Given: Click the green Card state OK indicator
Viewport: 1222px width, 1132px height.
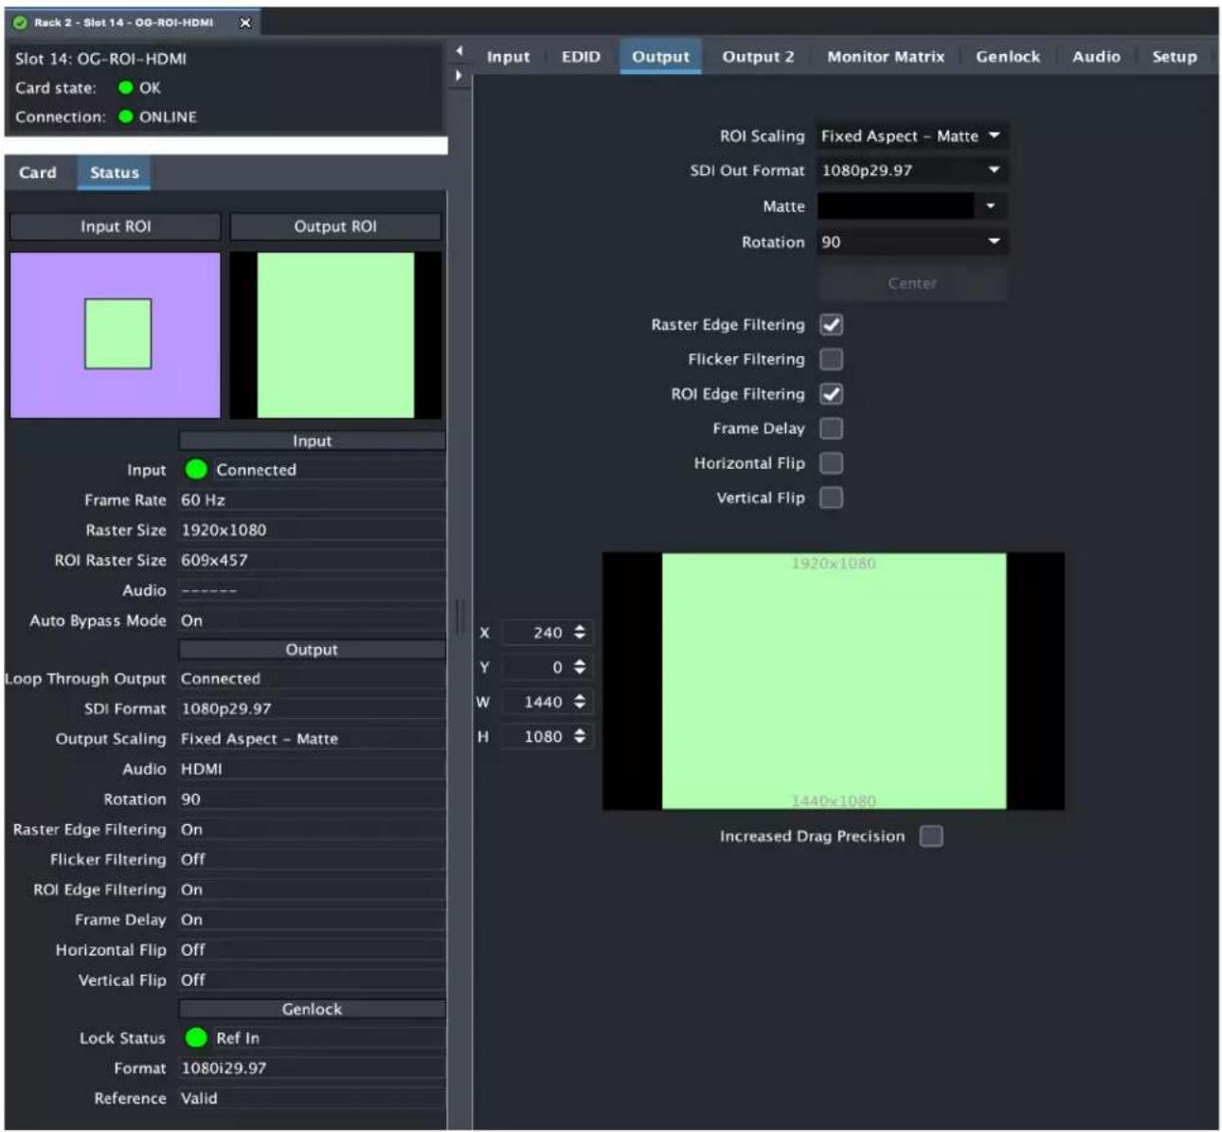Looking at the screenshot, I should (125, 87).
